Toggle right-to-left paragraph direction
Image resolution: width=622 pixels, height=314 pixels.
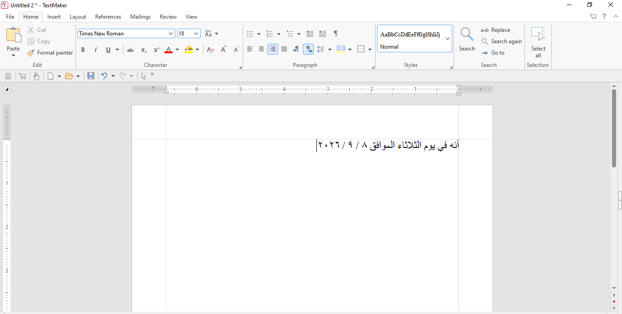tap(308, 49)
